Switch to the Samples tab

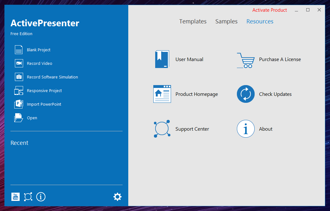click(226, 22)
